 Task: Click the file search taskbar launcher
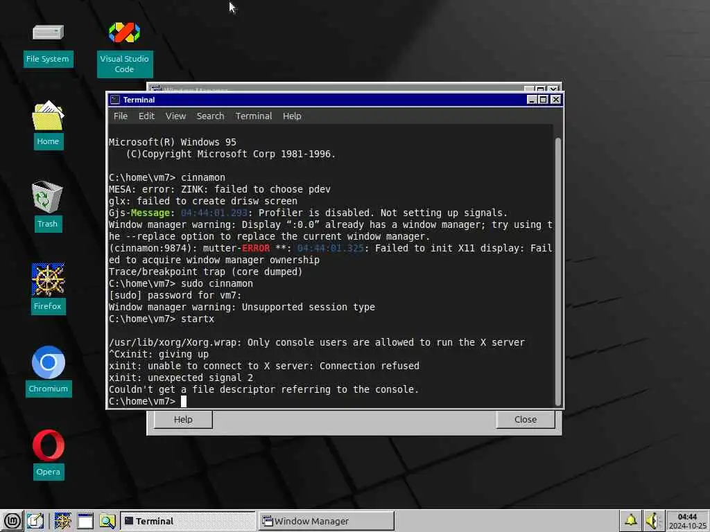[107, 521]
